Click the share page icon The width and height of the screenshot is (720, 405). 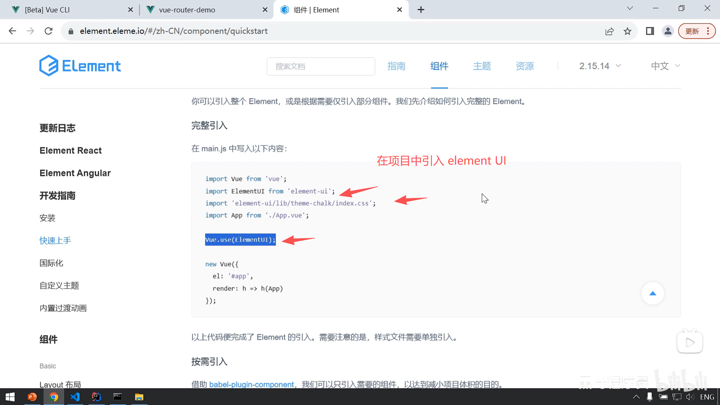(609, 31)
